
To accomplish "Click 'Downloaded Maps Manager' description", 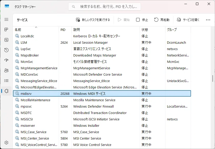I will (95, 55).
